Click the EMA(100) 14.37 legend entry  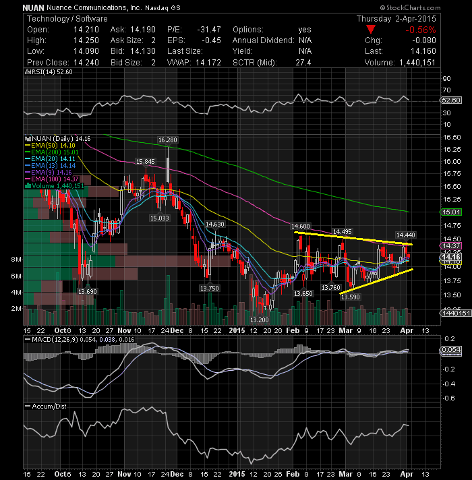click(x=52, y=179)
